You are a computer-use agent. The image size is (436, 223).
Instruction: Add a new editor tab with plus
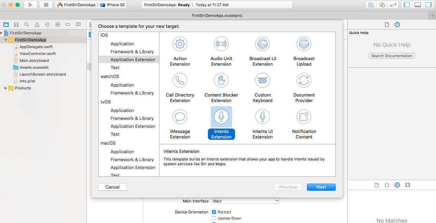[x=433, y=15]
